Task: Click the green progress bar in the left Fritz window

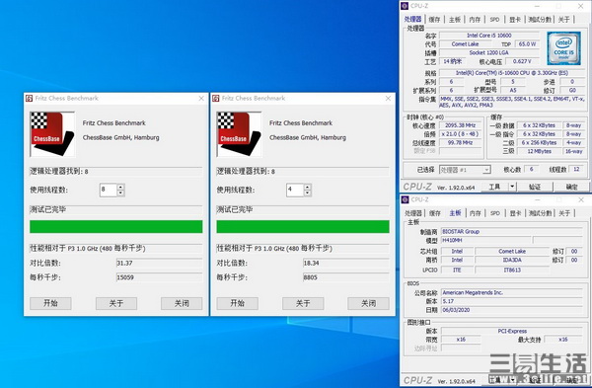Action: [115, 227]
